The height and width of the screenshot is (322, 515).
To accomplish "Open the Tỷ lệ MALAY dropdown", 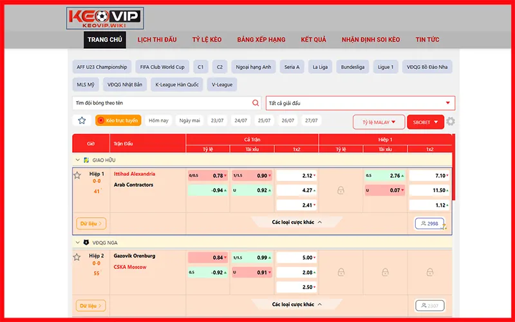I will point(379,122).
